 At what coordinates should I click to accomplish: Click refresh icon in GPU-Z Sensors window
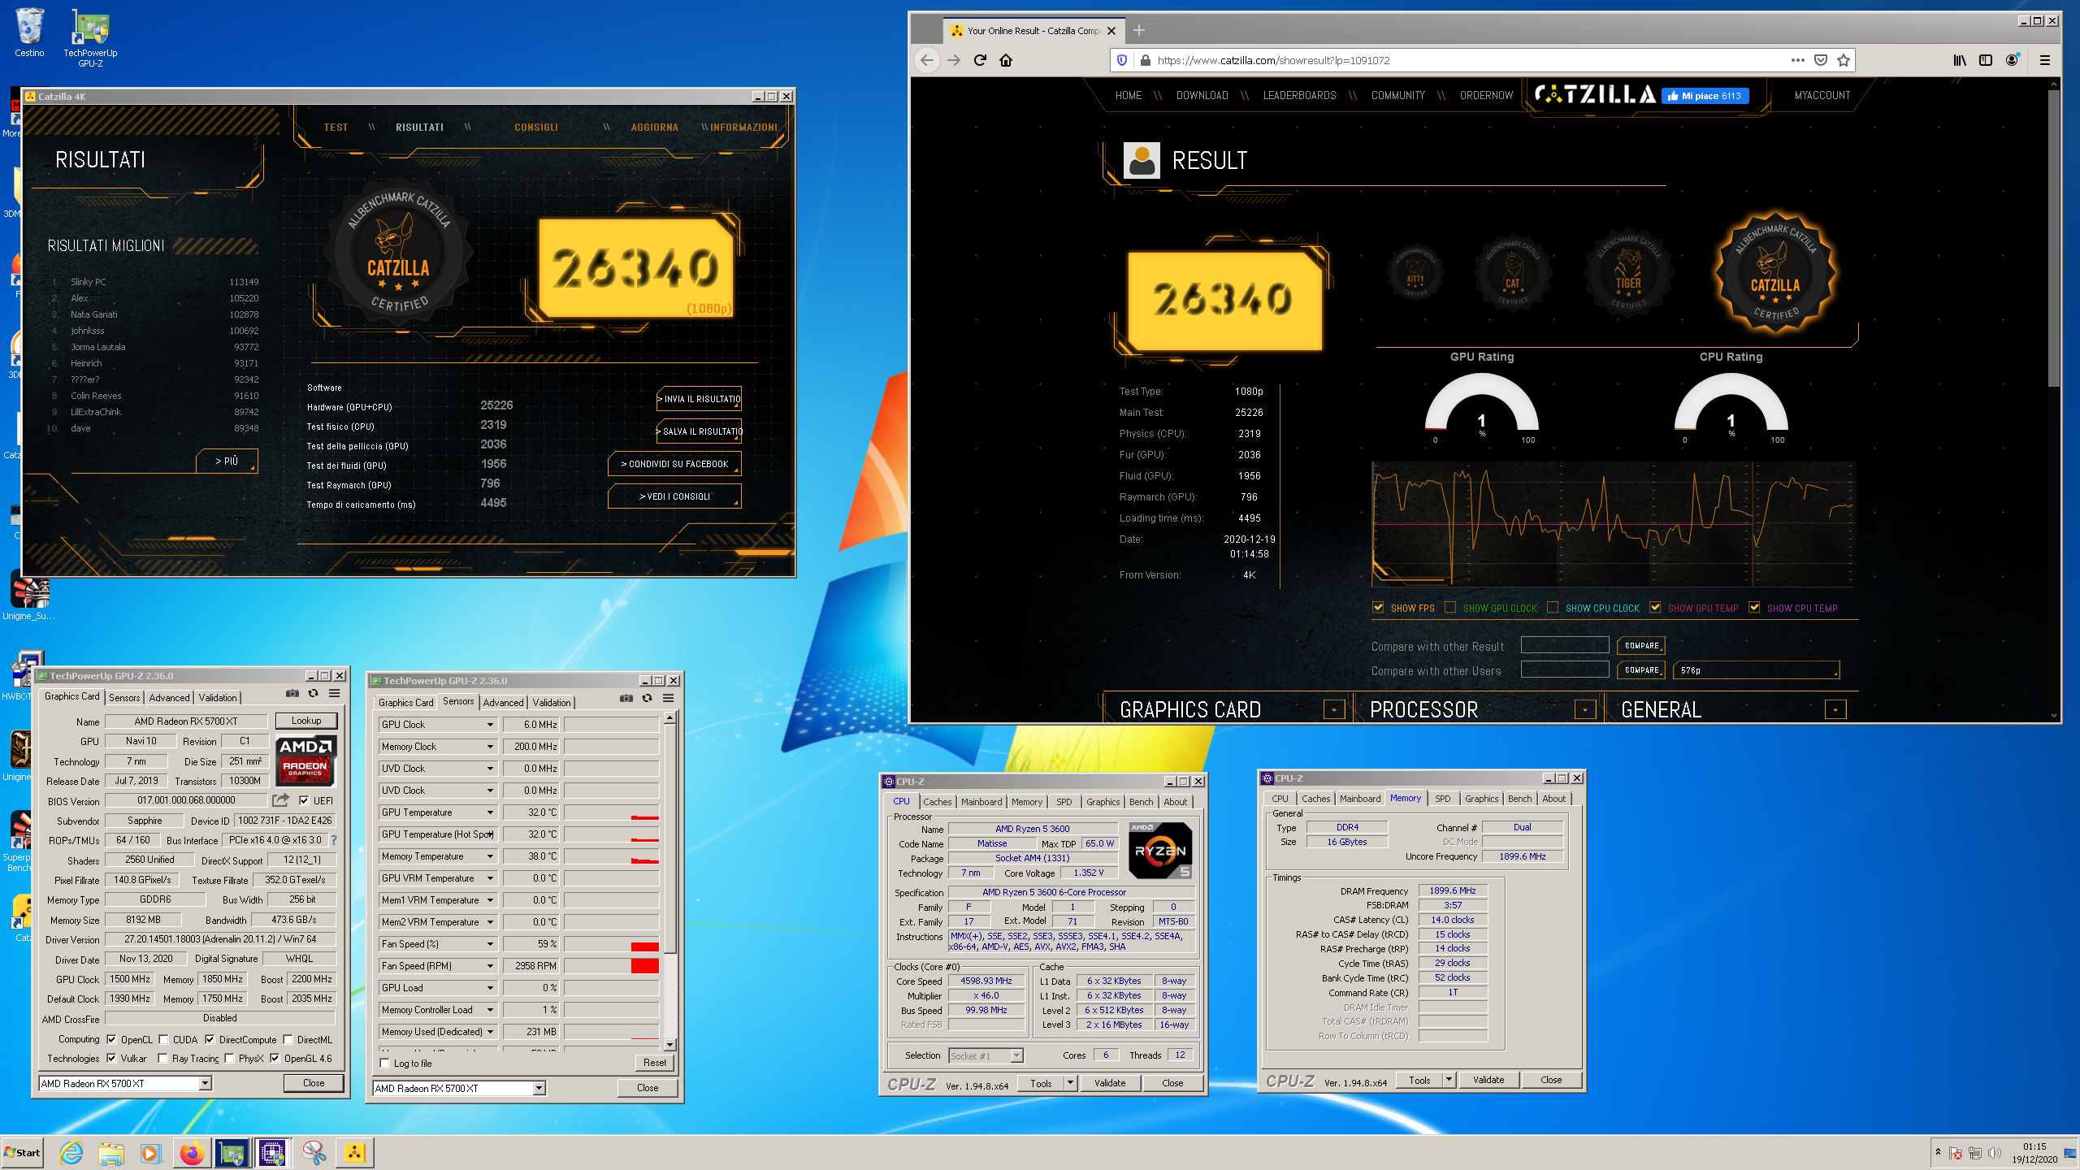pos(648,698)
